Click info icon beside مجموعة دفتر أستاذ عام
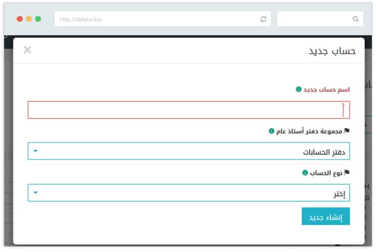 click(271, 131)
